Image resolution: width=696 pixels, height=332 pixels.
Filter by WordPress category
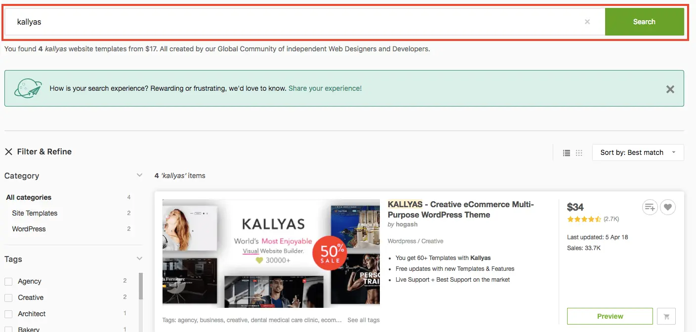[29, 229]
